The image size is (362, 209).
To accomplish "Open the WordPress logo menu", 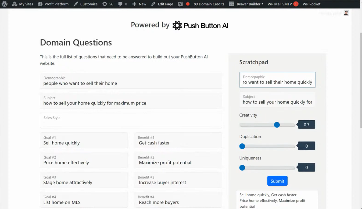I will click(4, 4).
